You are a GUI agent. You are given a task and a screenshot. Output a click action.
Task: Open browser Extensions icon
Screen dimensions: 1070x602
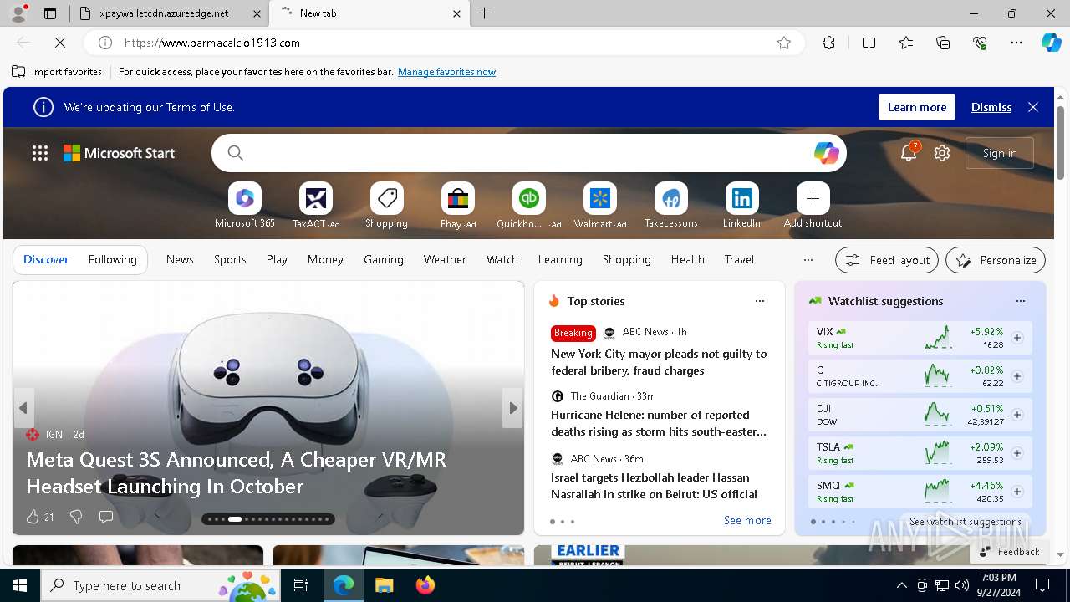click(828, 43)
